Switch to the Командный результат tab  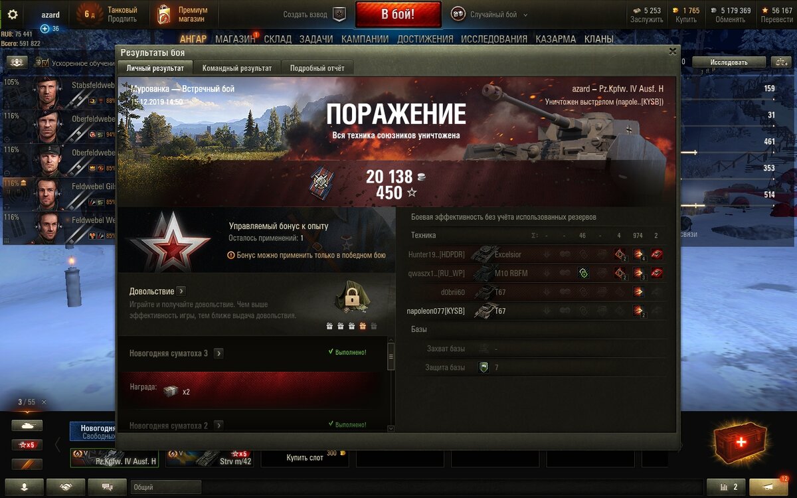pos(237,68)
